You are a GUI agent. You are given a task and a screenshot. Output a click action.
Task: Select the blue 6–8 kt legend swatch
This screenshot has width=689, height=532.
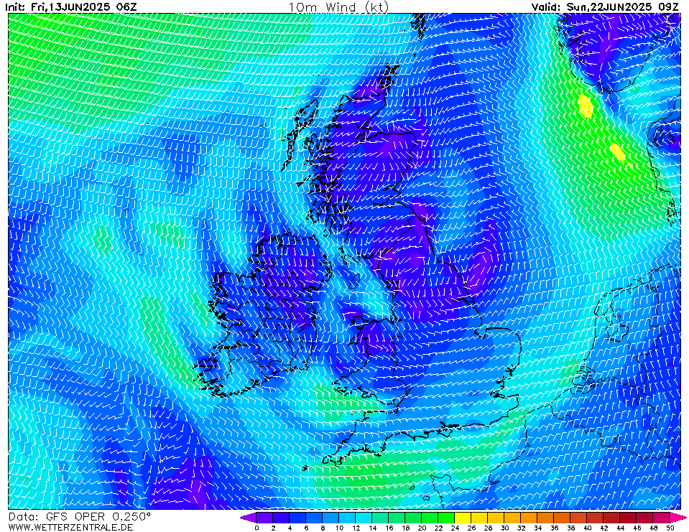pos(314,518)
